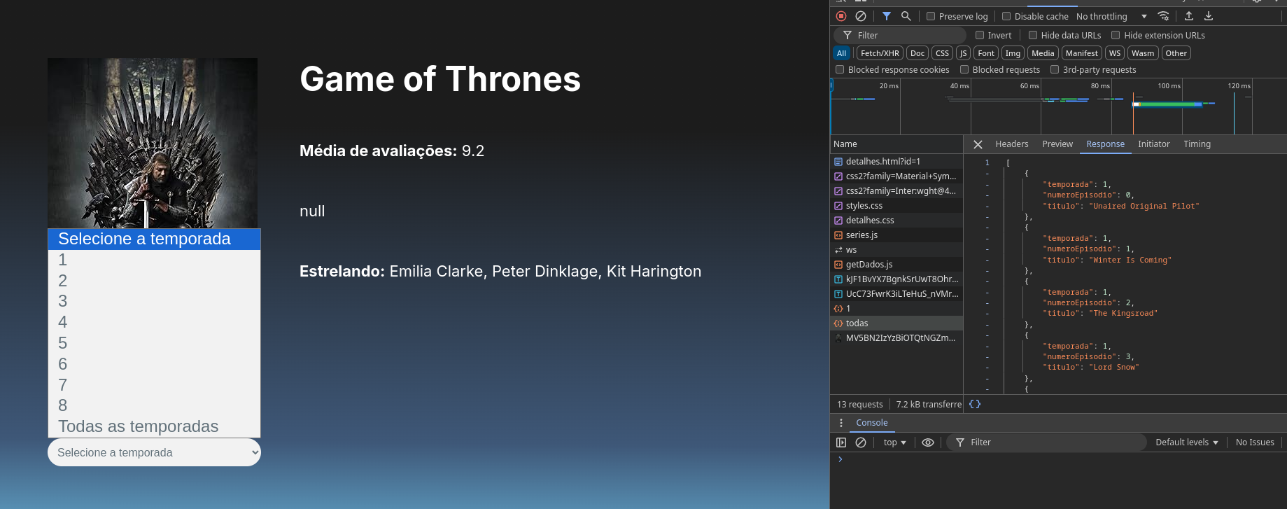Image resolution: width=1287 pixels, height=509 pixels.
Task: Filter by JS requests
Action: [963, 53]
